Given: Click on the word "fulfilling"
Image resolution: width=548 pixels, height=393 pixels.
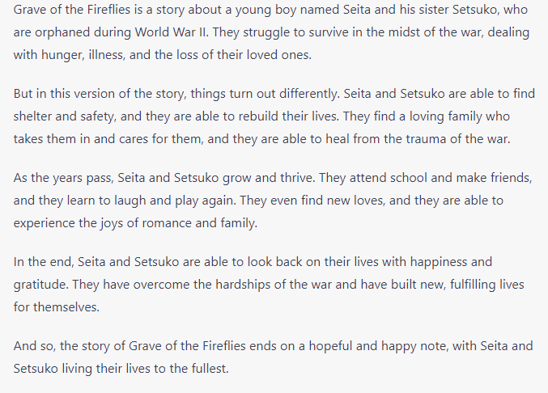Looking at the screenshot, I should tap(477, 284).
